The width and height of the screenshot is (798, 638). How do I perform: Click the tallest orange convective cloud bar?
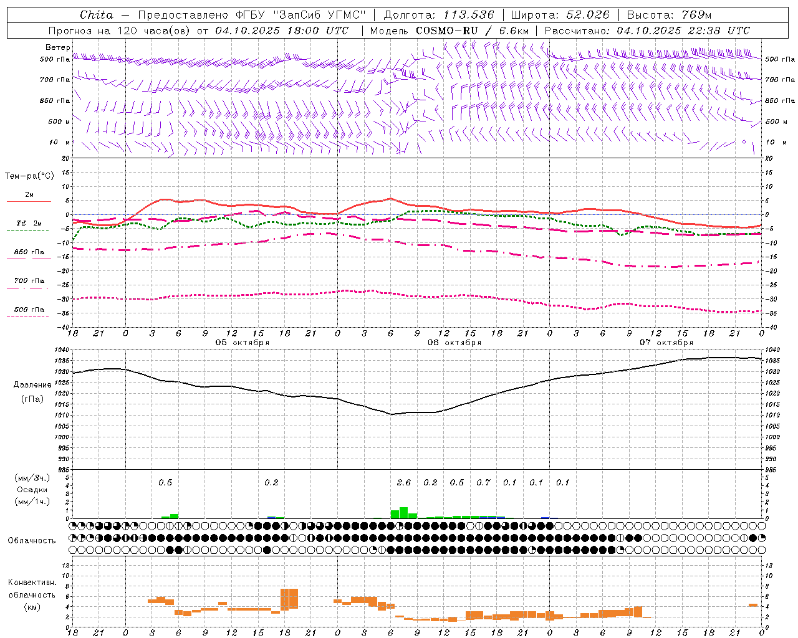tap(289, 599)
